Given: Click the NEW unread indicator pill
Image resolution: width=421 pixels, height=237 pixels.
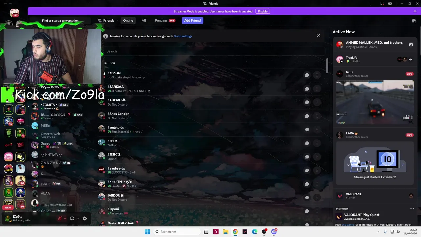Looking at the screenshot, I should pos(8,207).
